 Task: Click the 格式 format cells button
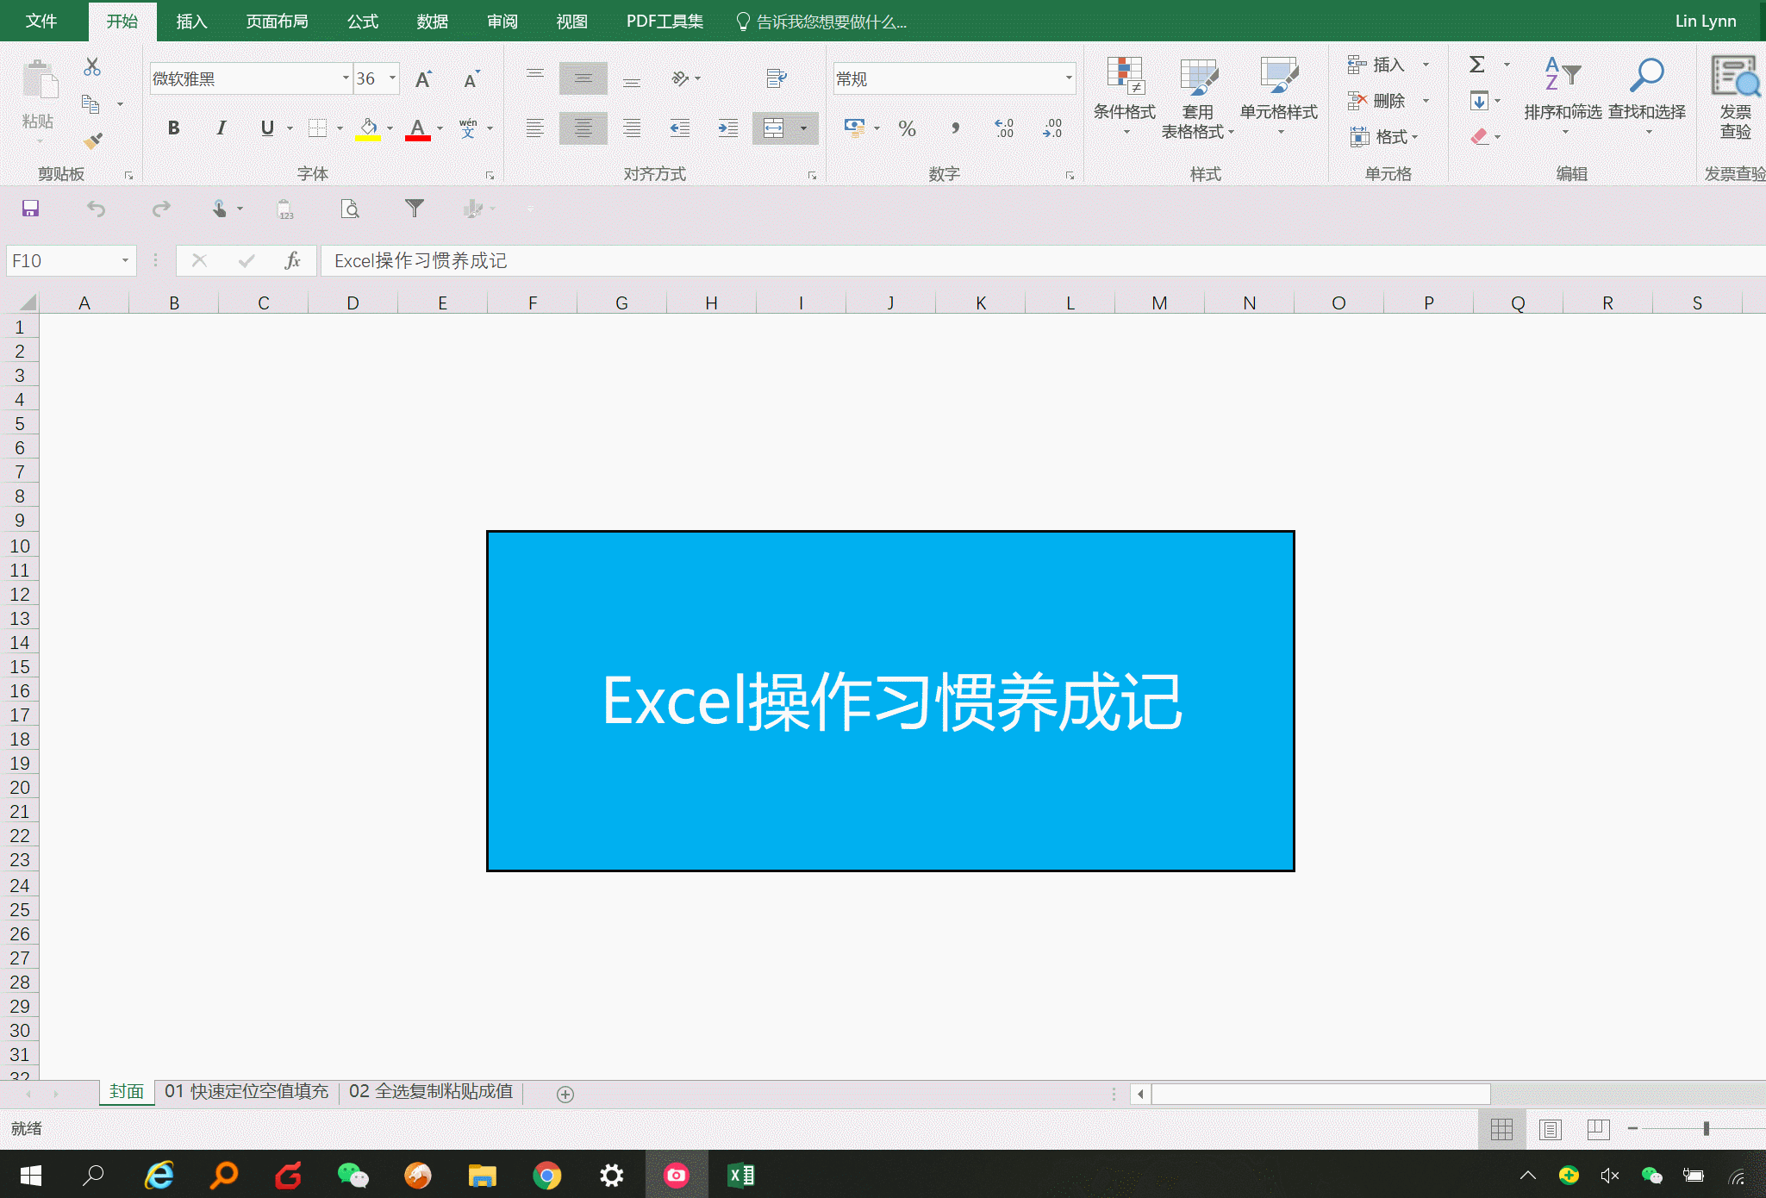[1385, 137]
